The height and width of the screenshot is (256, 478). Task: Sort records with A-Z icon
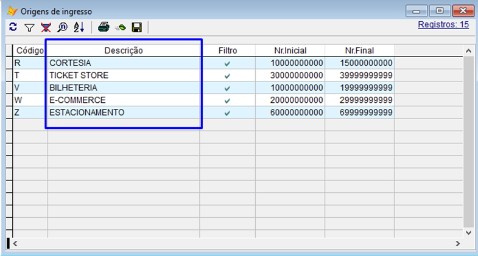click(79, 27)
